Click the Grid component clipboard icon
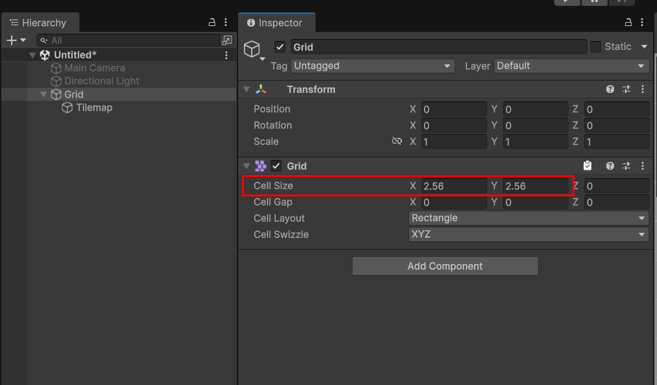657x385 pixels. pyautogui.click(x=587, y=166)
